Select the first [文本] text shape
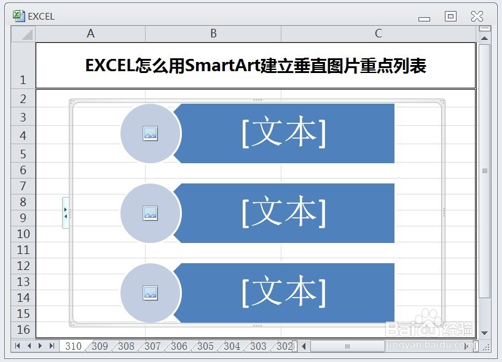This screenshot has width=502, height=362. click(284, 133)
